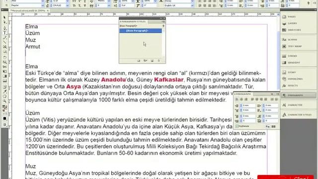318x179 pixels.
Task: Toggle align center in Paragraph panel
Action: tap(241, 99)
